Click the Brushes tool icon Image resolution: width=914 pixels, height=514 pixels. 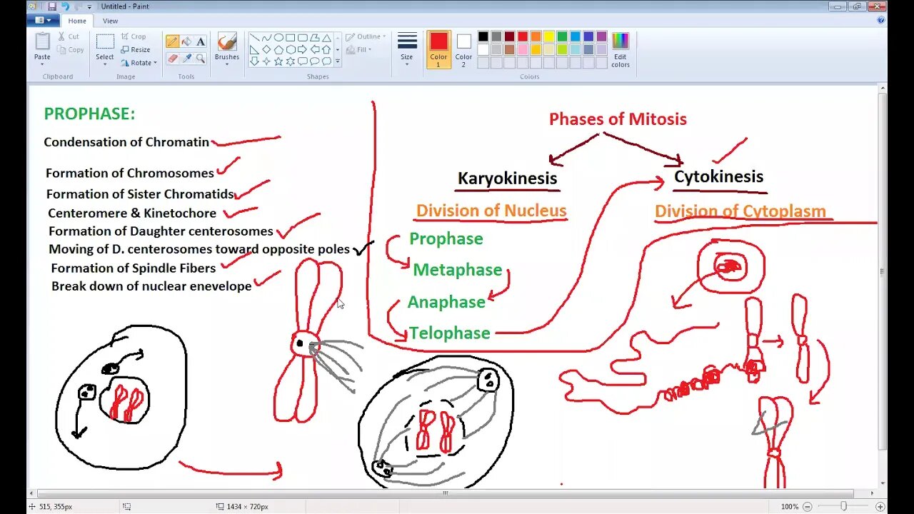[x=227, y=42]
